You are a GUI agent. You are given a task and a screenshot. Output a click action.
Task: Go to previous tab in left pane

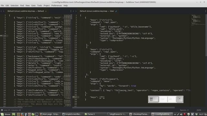1,11
